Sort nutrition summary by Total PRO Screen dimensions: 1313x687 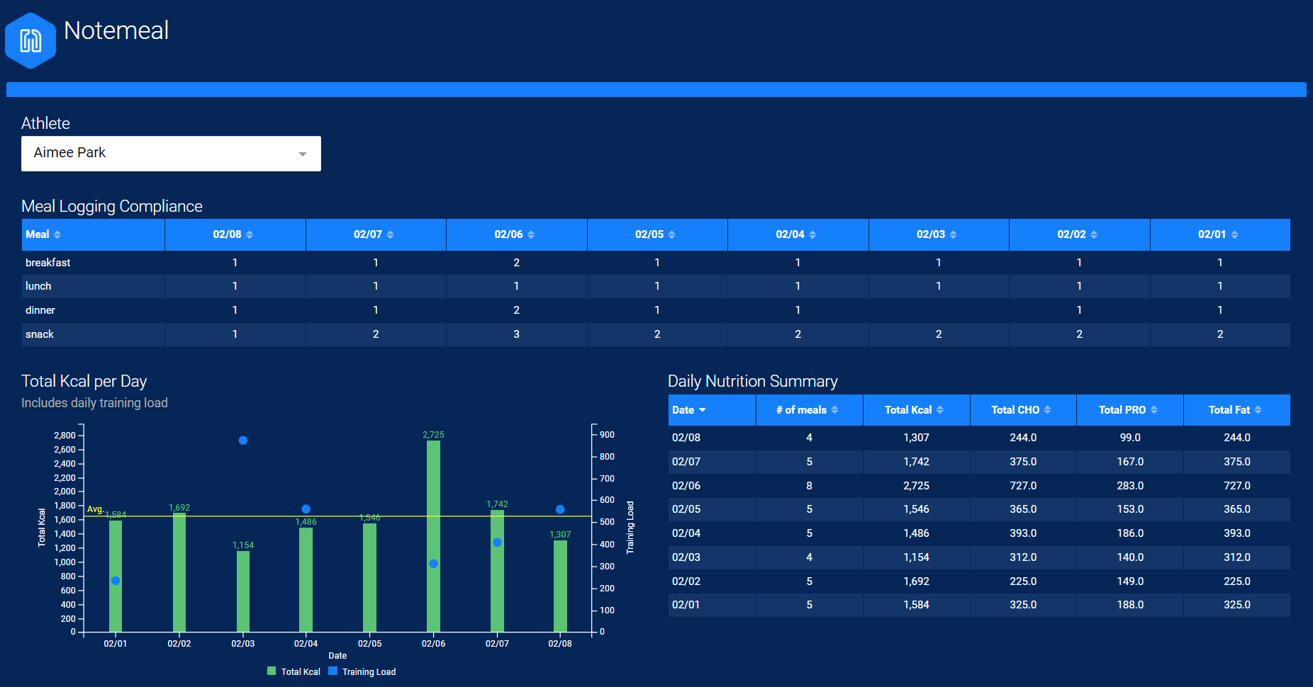coord(1129,410)
